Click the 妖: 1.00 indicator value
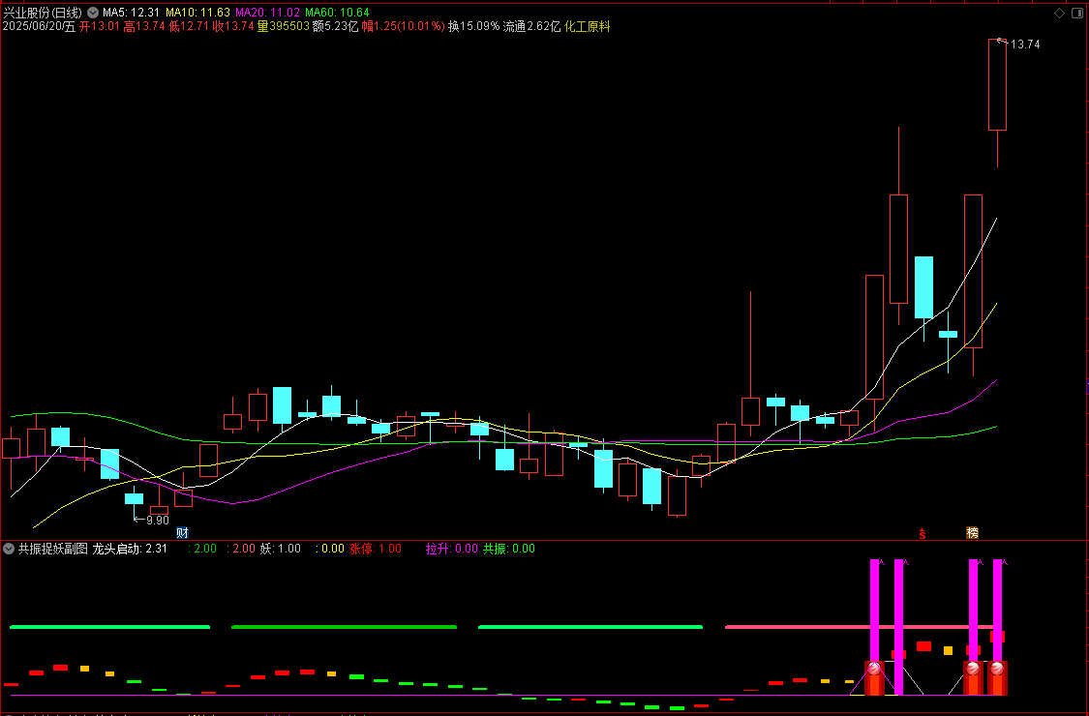The width and height of the screenshot is (1089, 716). [x=281, y=549]
